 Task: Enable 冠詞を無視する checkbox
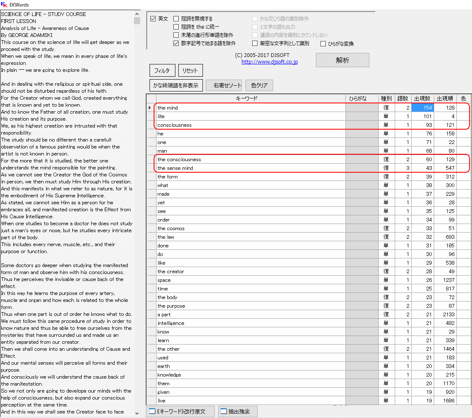tap(176, 18)
